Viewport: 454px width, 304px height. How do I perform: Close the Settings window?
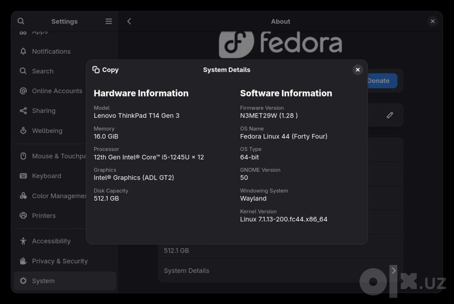(x=433, y=21)
